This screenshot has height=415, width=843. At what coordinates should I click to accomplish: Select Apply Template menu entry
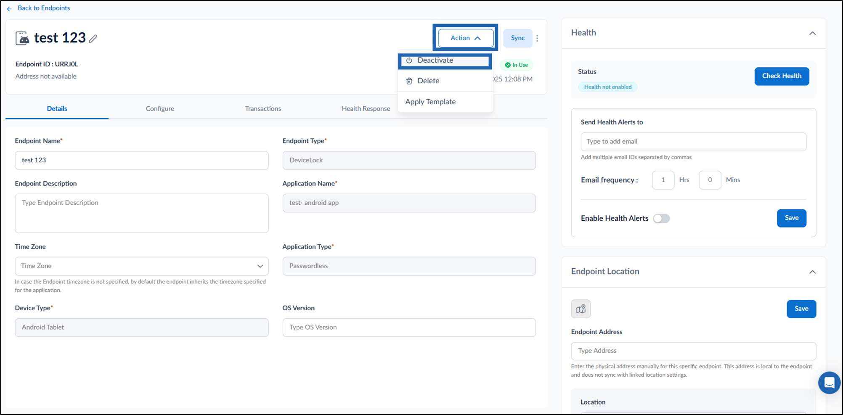point(445,102)
